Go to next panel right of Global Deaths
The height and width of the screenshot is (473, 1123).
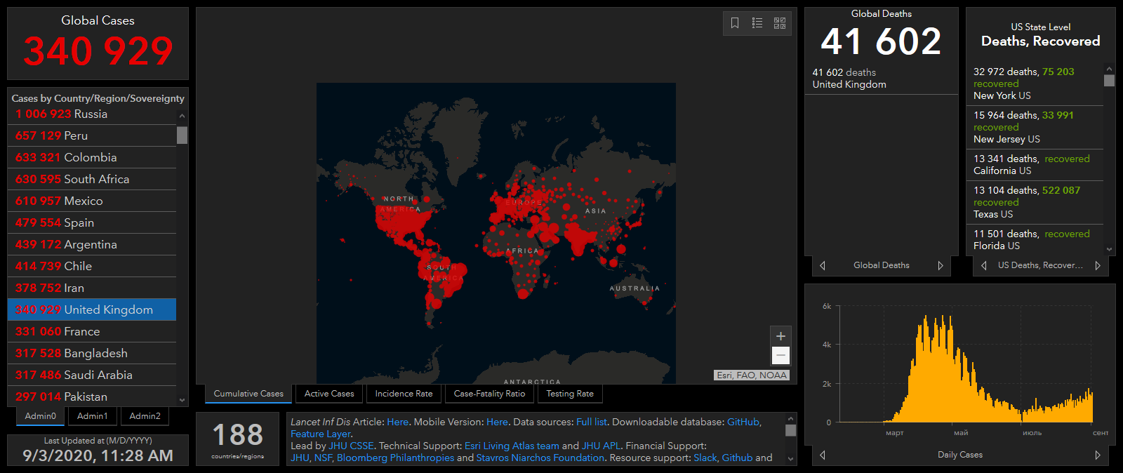pos(941,265)
